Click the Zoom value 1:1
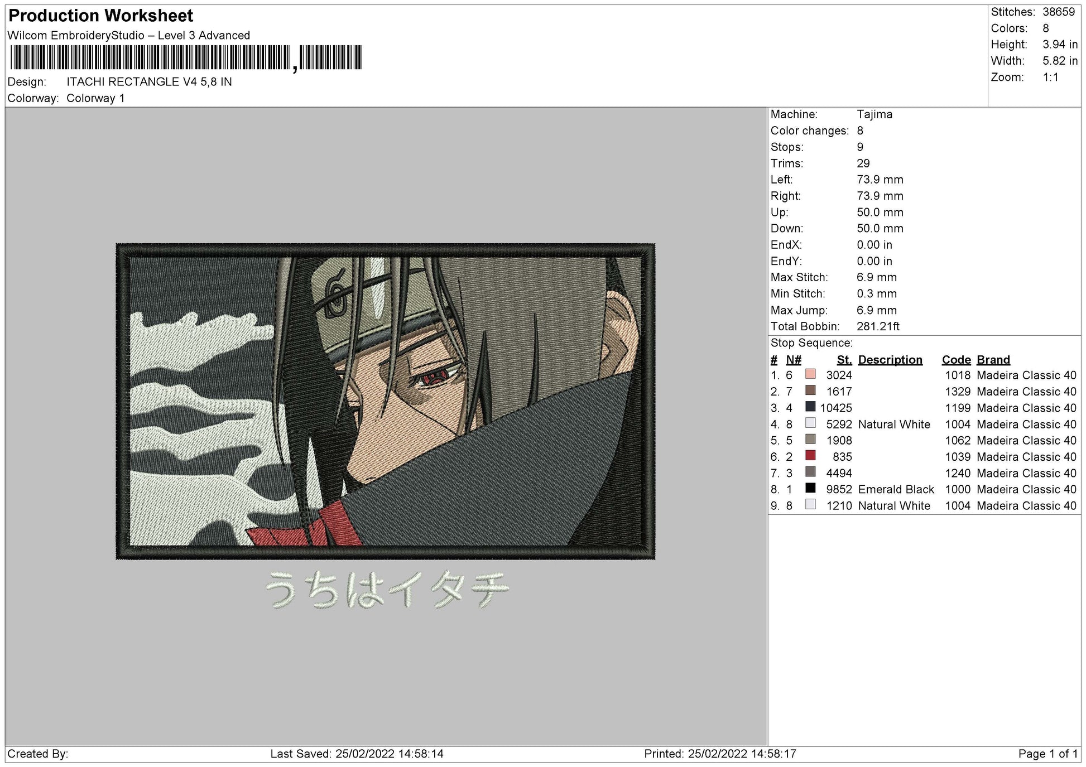Viewport: 1086px width, 767px height. (x=1050, y=77)
